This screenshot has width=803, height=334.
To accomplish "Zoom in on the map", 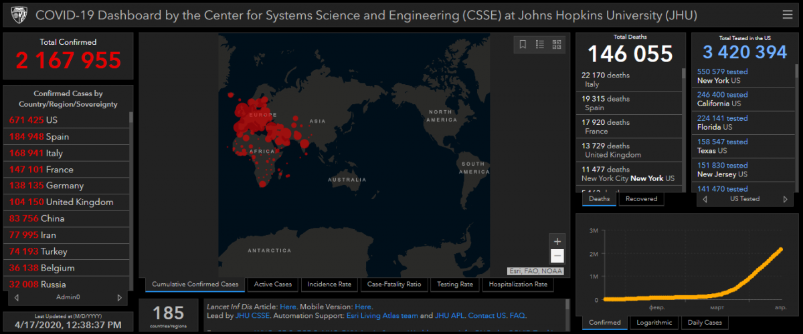I will coord(557,241).
